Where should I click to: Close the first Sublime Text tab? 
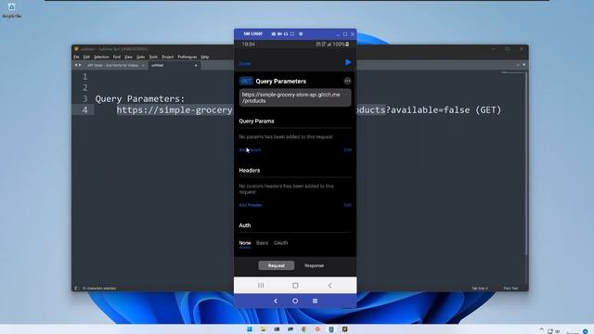coord(143,66)
